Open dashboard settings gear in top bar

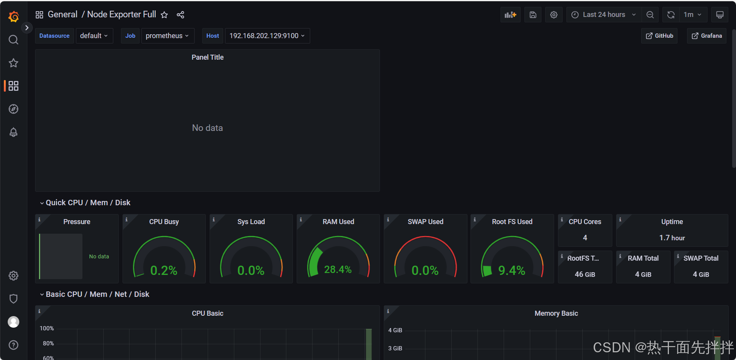coord(553,15)
